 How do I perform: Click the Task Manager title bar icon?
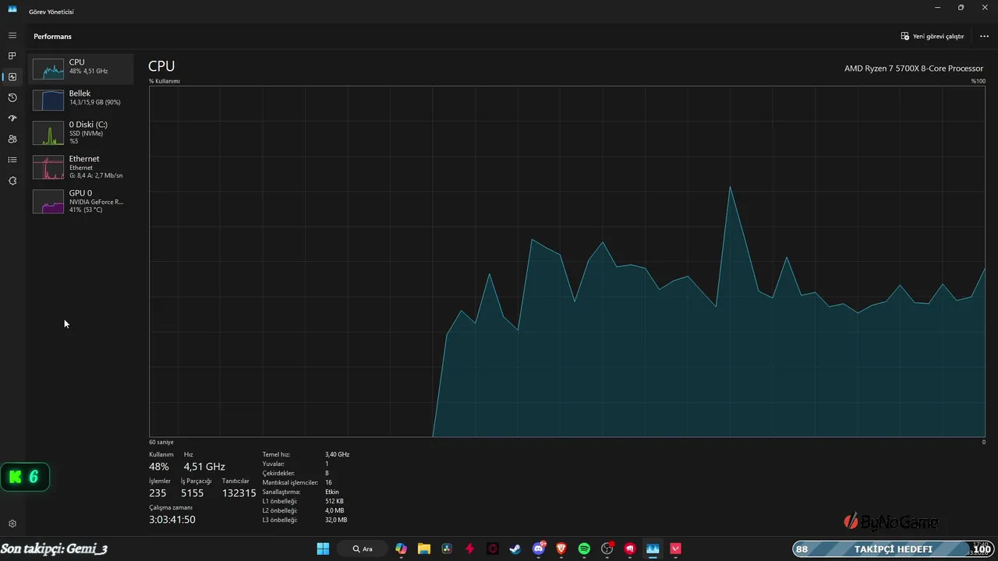pos(12,9)
